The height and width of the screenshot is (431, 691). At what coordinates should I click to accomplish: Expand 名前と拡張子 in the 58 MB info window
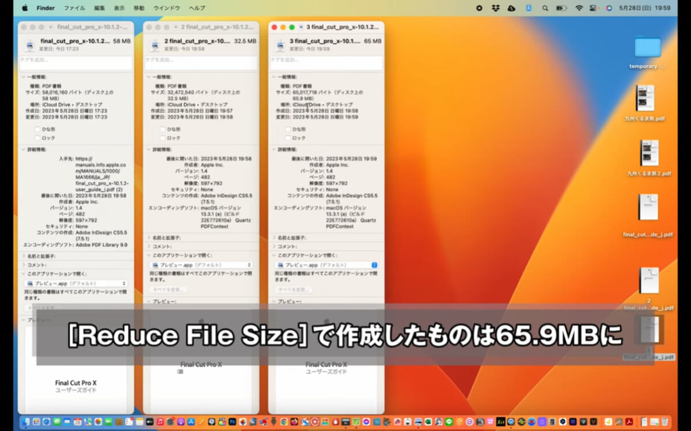coord(23,255)
